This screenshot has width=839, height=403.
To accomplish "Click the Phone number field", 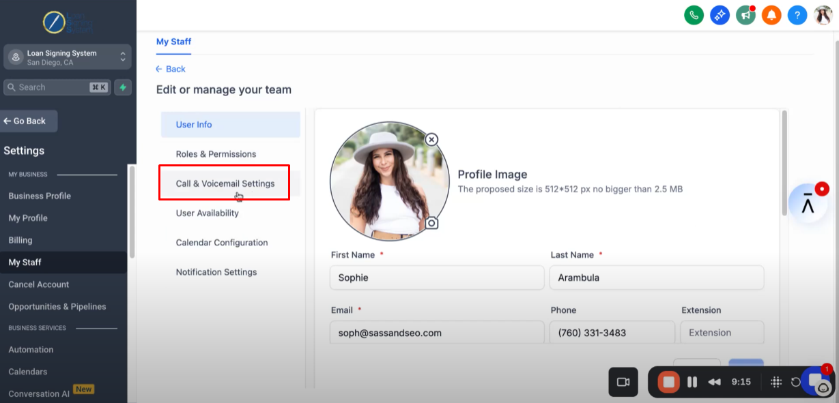I will [612, 333].
